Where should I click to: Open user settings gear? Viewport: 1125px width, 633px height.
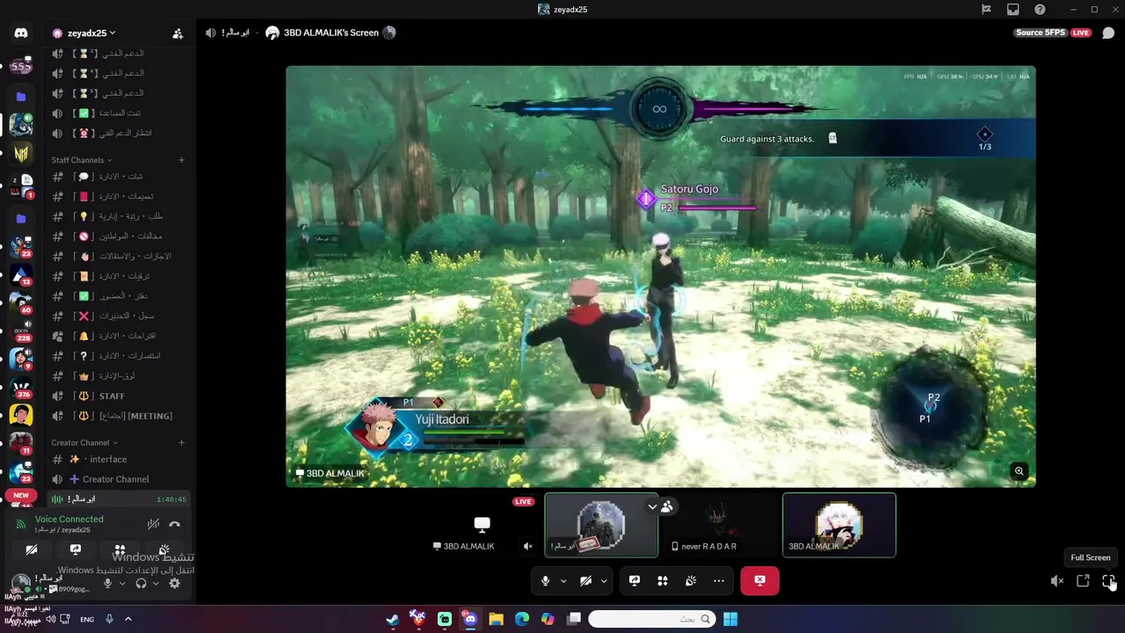pyautogui.click(x=174, y=583)
